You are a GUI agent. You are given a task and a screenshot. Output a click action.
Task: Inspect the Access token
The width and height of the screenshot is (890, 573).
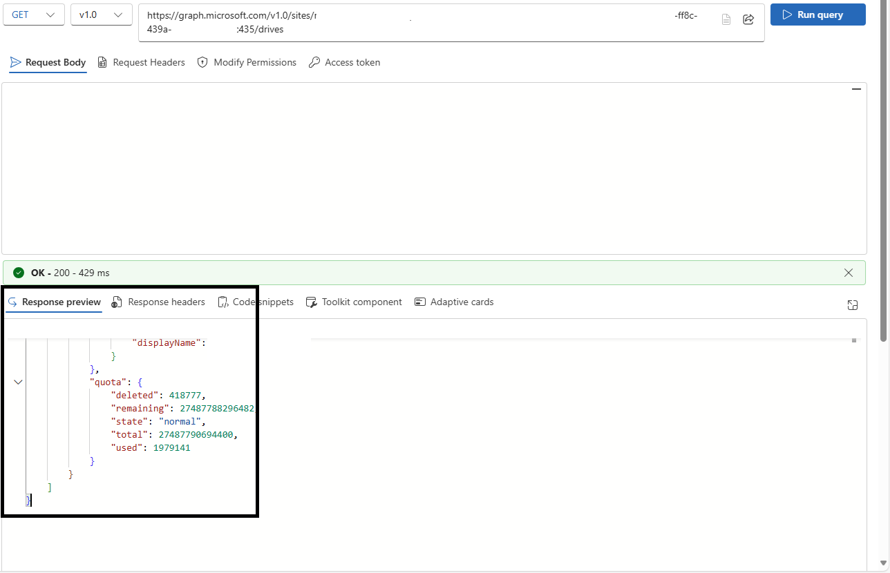(344, 62)
